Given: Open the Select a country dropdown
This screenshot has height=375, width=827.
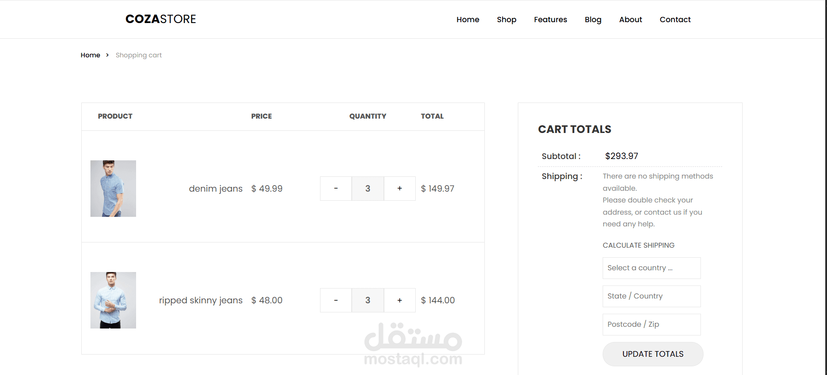Looking at the screenshot, I should [651, 268].
